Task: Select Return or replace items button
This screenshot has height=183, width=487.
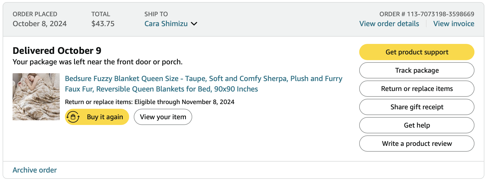Action: (x=417, y=89)
